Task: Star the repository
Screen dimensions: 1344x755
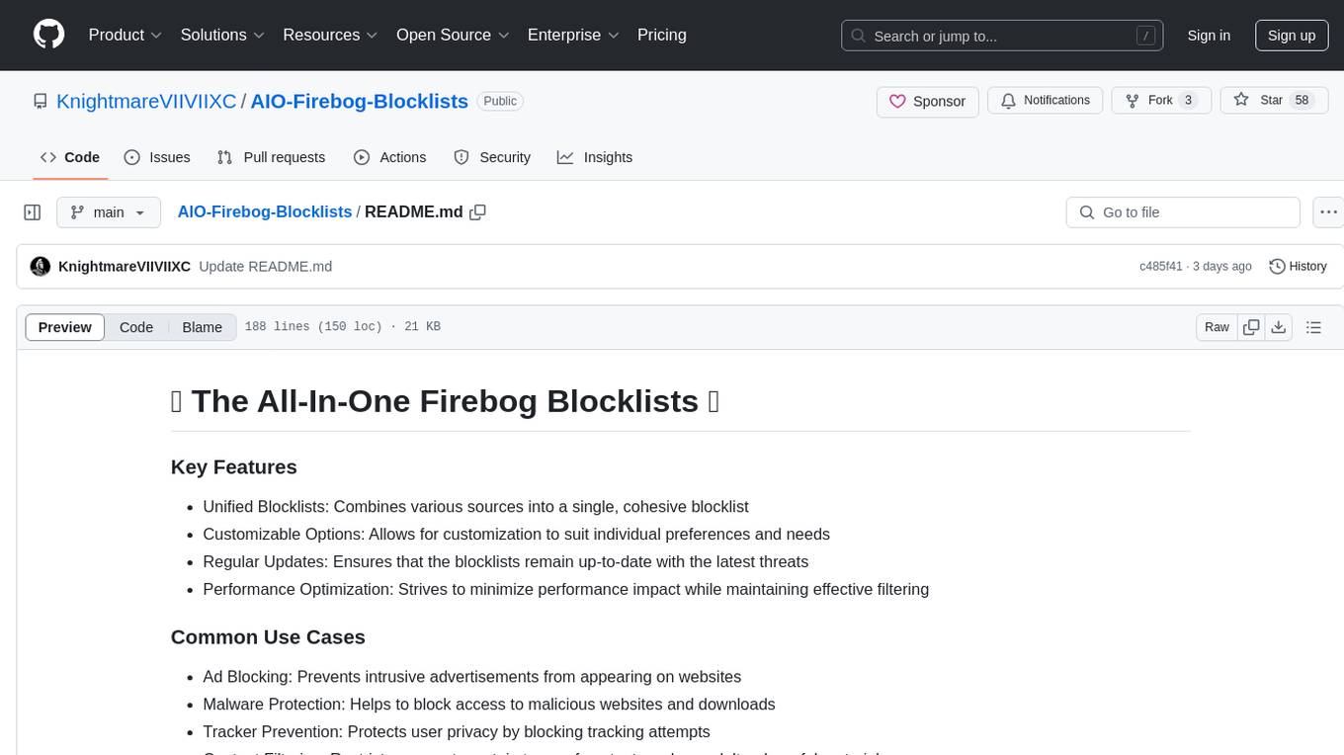Action: 1274,101
